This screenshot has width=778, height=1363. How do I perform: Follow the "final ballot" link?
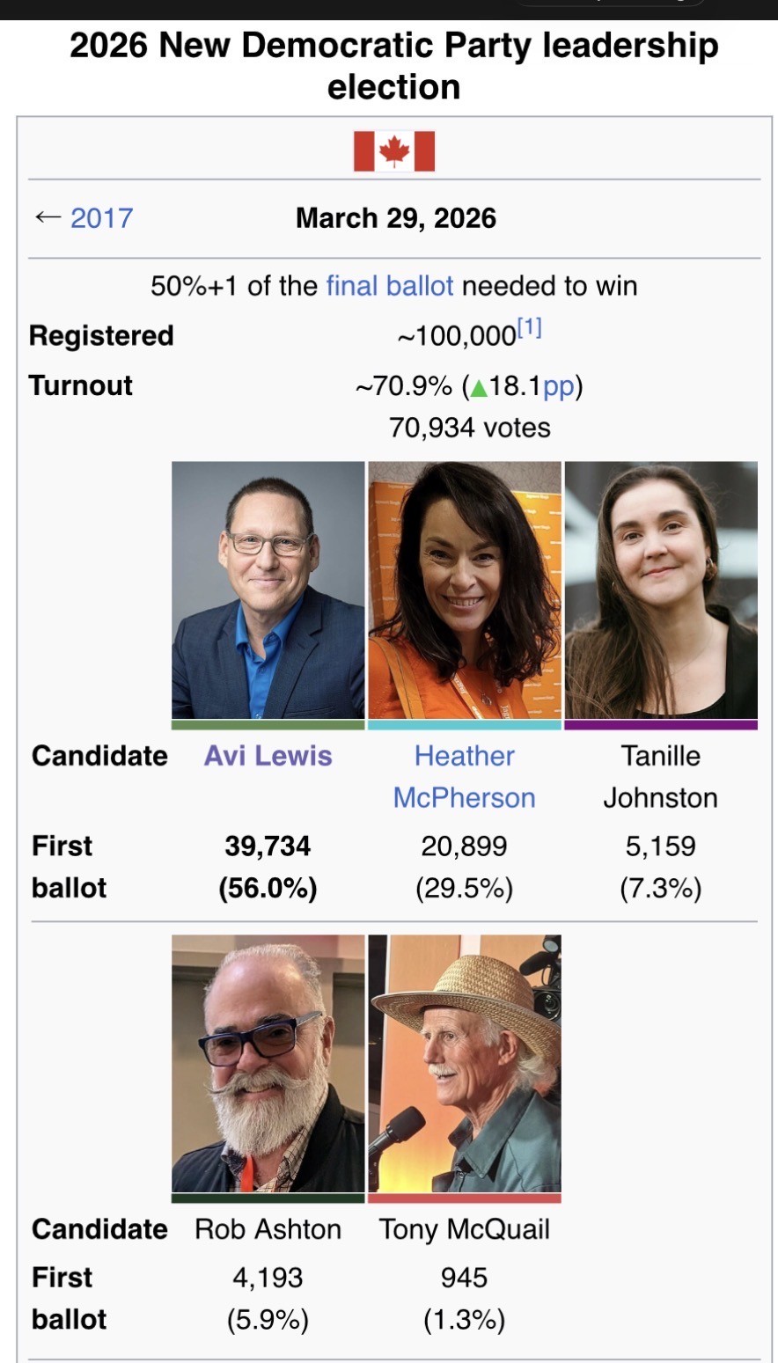pos(390,285)
